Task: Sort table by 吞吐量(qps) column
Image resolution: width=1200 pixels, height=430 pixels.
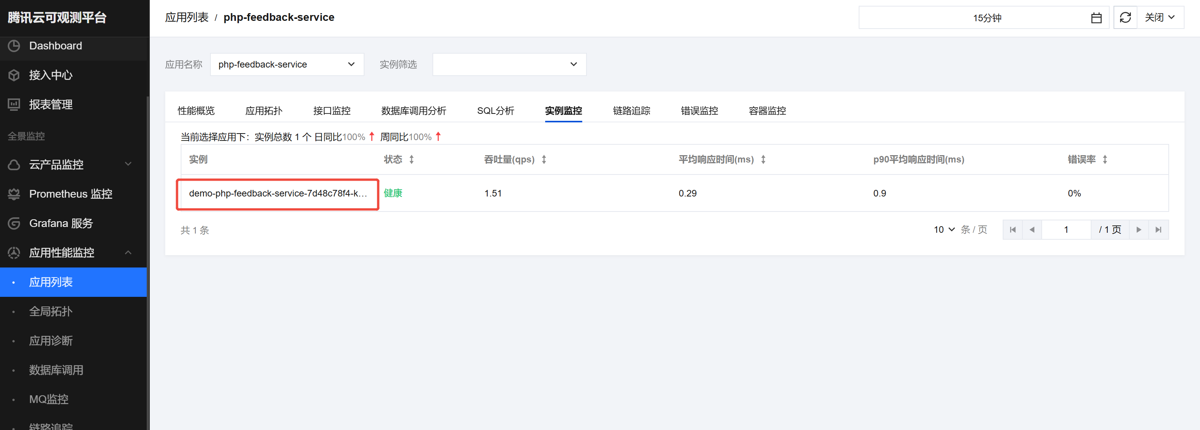Action: point(544,159)
